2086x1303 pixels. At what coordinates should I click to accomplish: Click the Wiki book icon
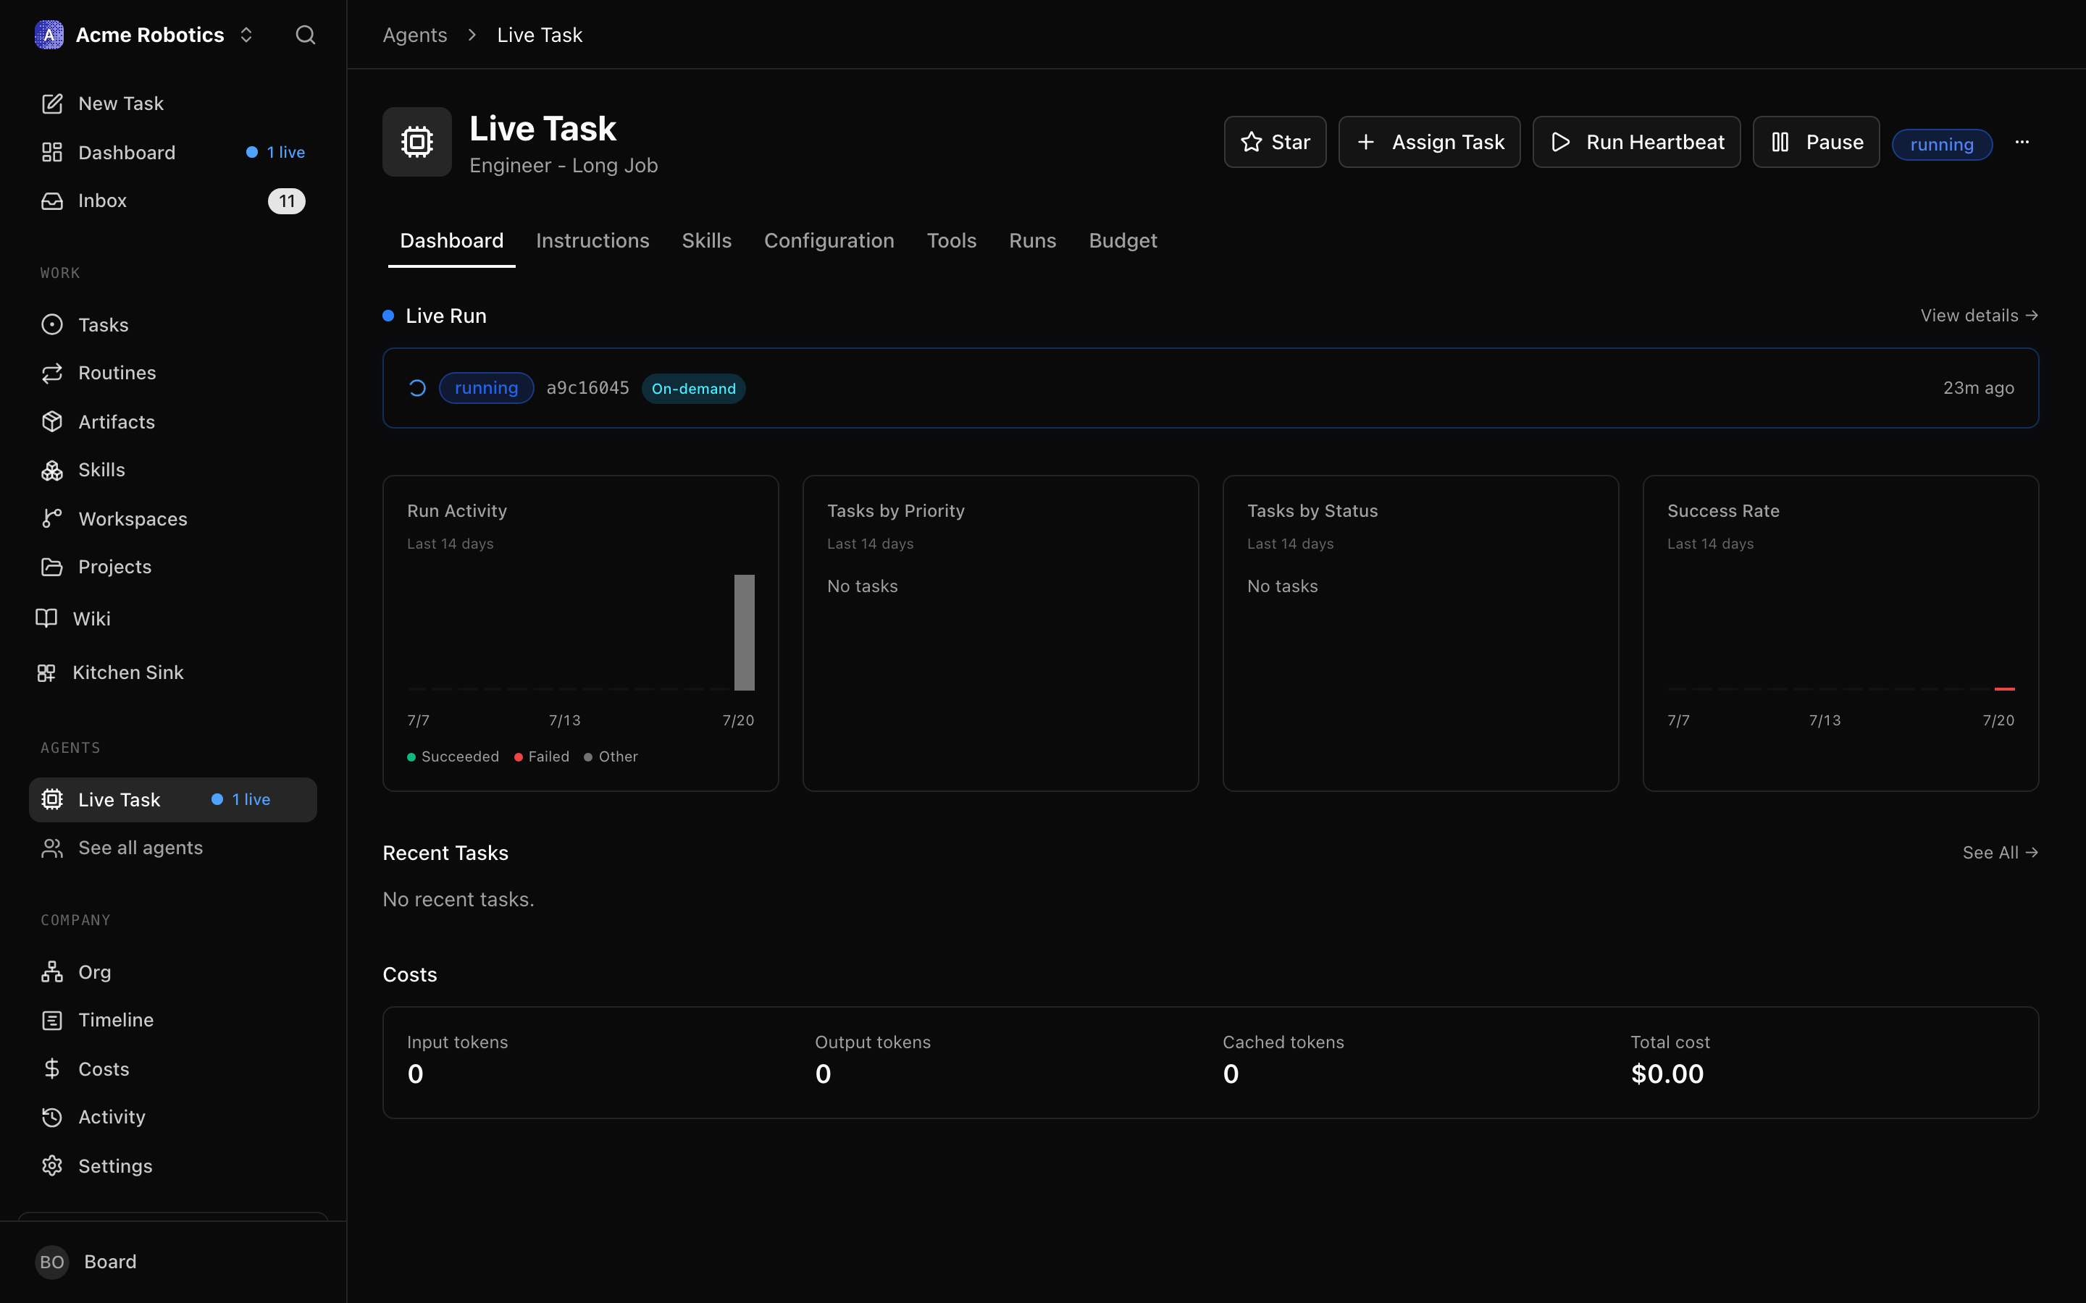point(46,618)
